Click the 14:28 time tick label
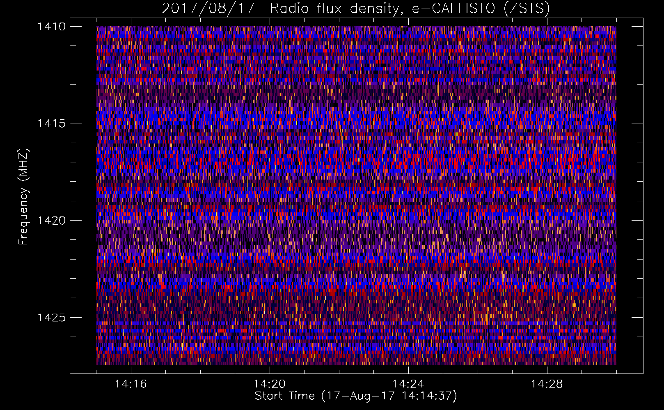 (547, 384)
